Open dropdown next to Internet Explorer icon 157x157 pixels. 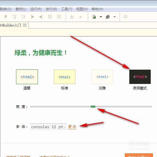point(114,17)
